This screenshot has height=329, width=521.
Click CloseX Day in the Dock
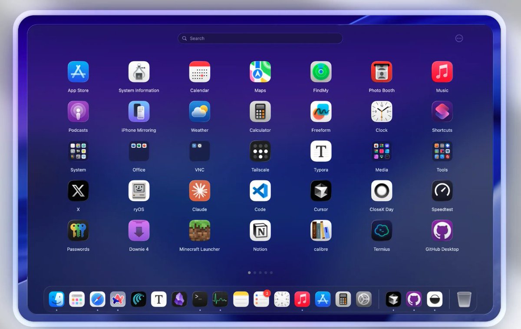435,299
